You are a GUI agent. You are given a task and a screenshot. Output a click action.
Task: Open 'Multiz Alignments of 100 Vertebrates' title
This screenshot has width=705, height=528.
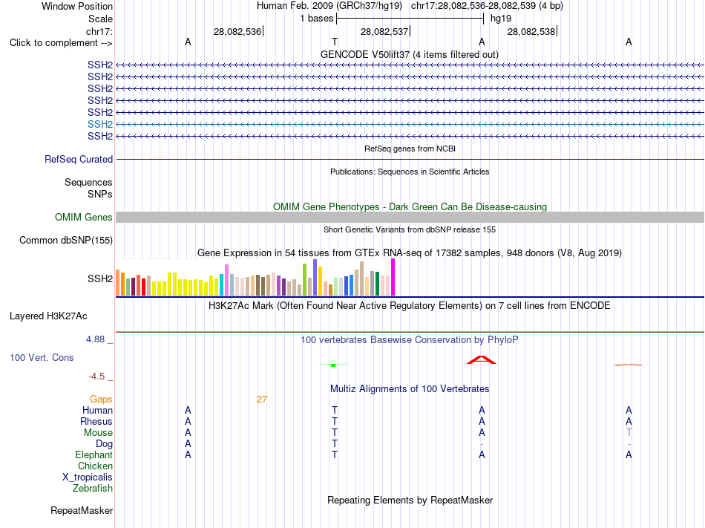pos(410,389)
